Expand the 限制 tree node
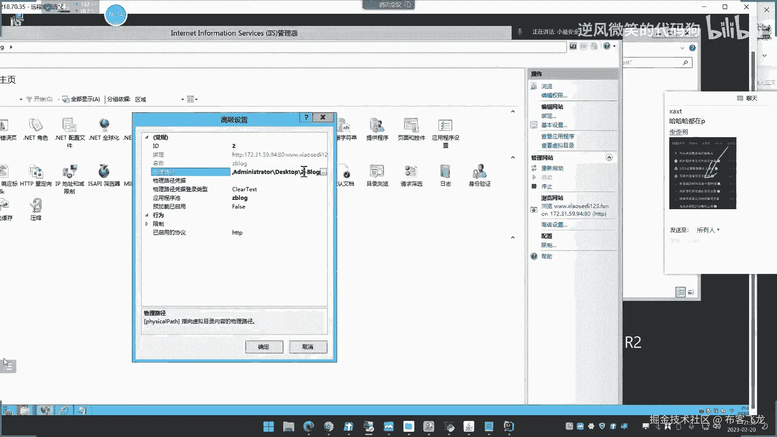The width and height of the screenshot is (777, 437). point(147,224)
